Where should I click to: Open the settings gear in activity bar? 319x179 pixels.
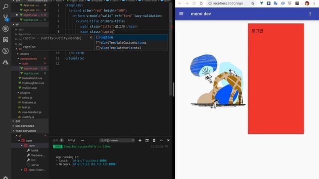[x=5, y=178]
